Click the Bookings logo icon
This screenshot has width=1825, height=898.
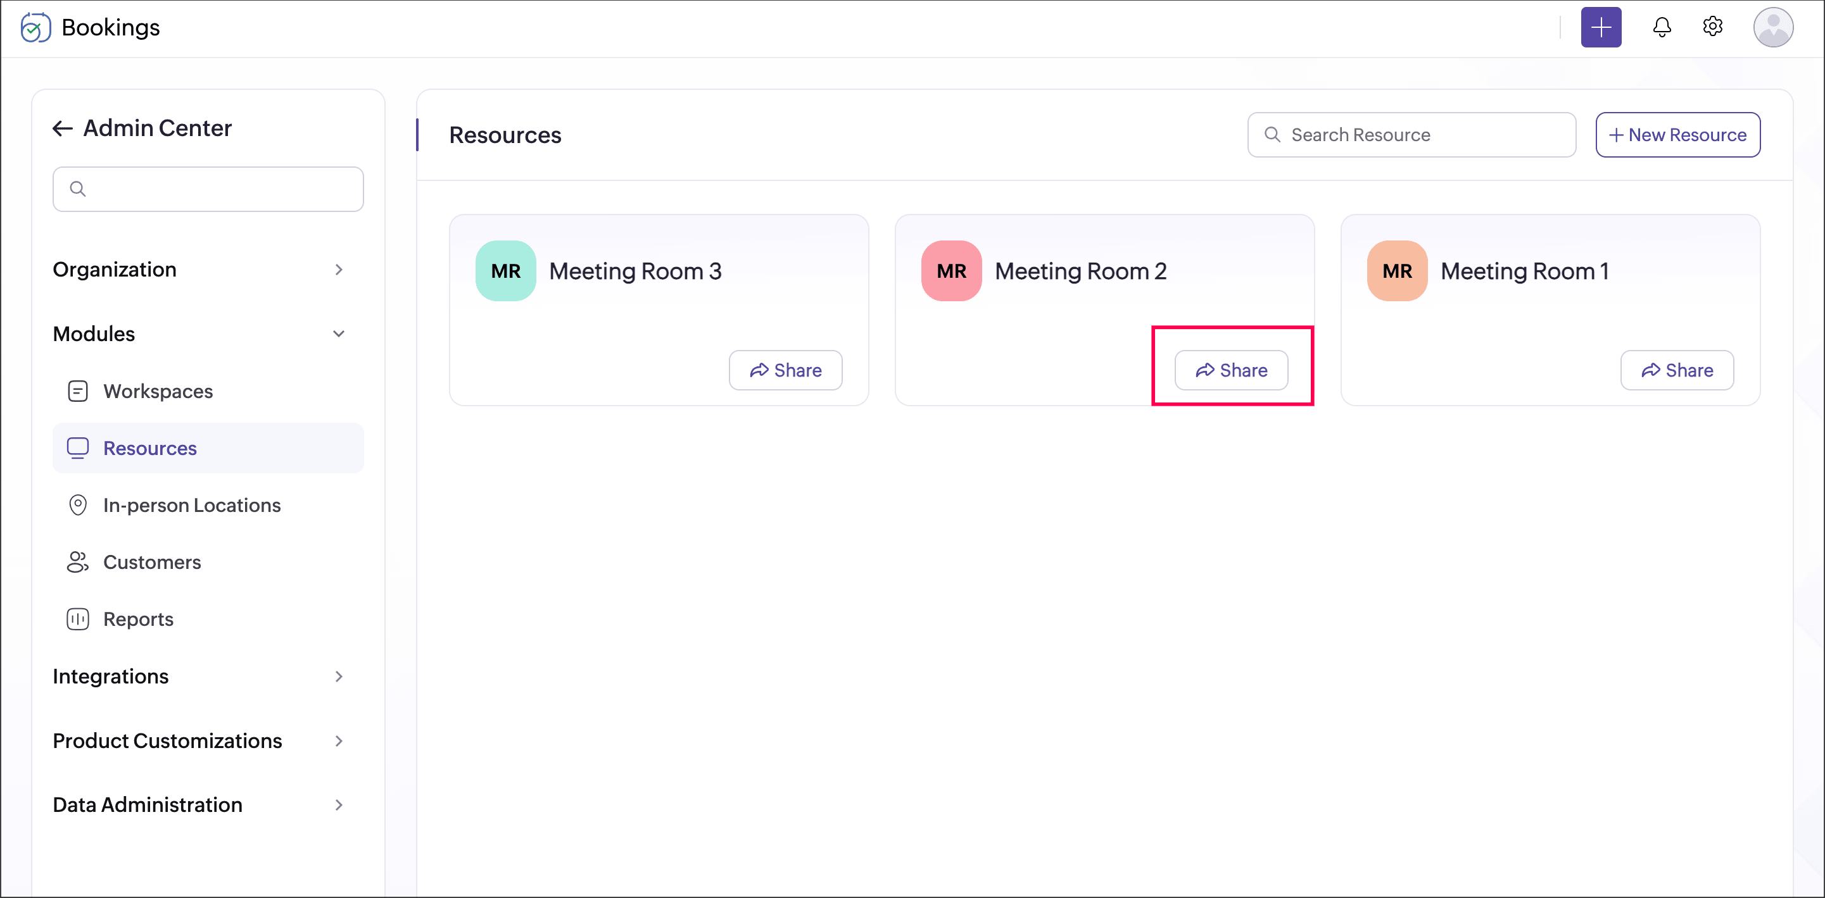click(x=35, y=28)
